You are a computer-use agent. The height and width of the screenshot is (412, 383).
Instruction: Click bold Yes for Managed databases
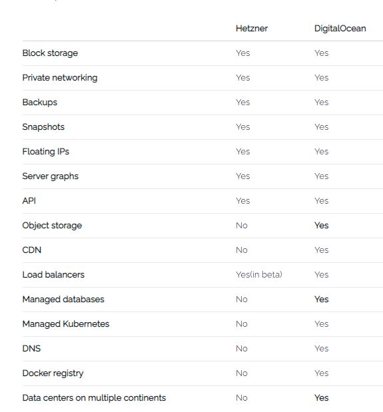click(322, 300)
